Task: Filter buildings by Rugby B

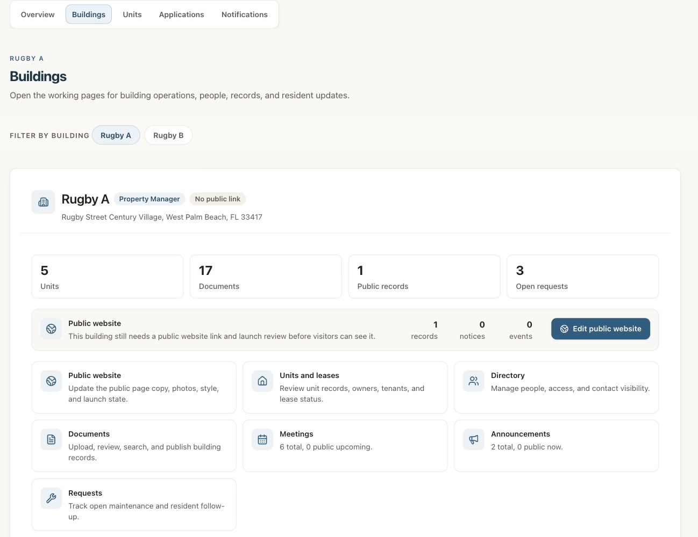Action: (168, 135)
